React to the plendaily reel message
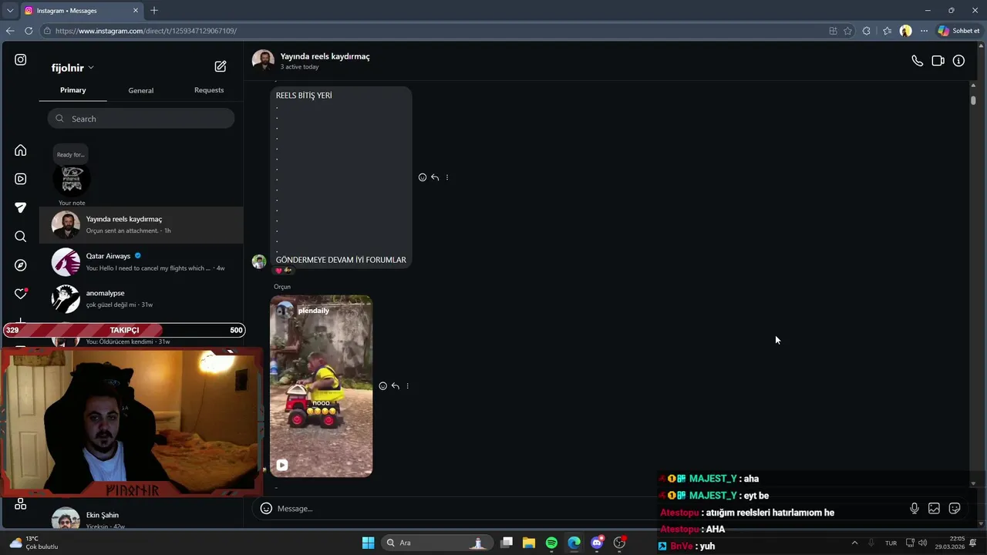Viewport: 987px width, 555px height. click(382, 386)
